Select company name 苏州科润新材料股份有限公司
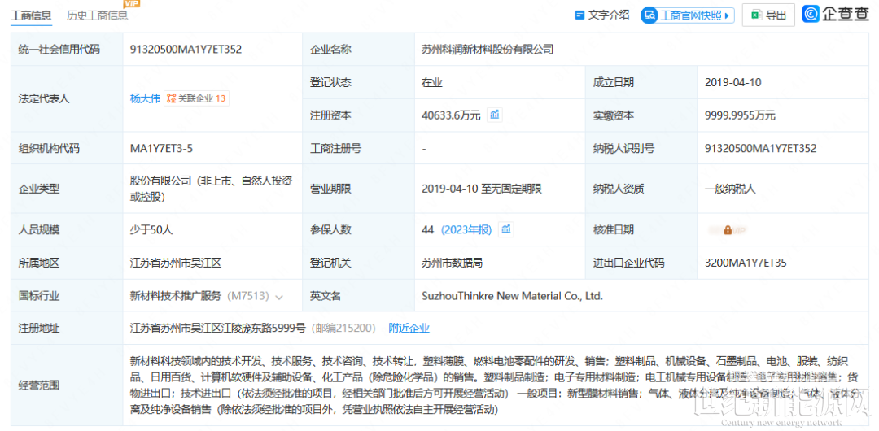879x431 pixels. click(x=488, y=50)
